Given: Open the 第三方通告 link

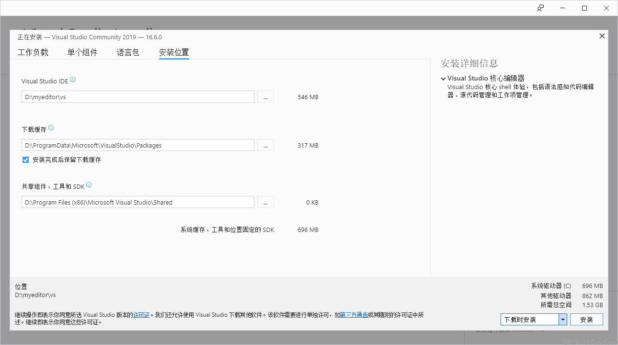Looking at the screenshot, I should point(354,315).
